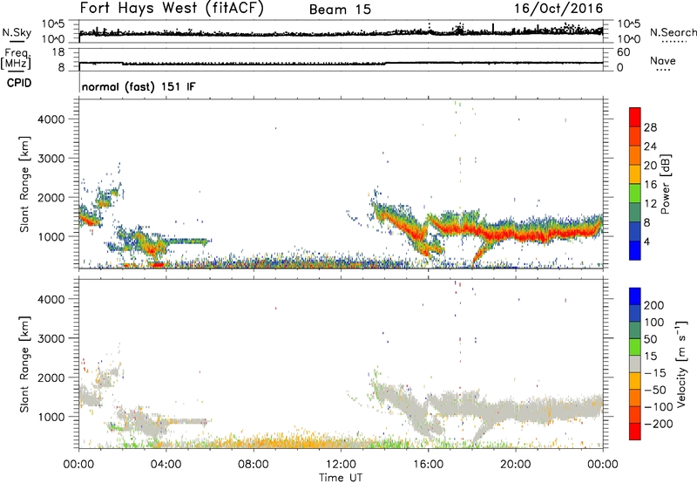This screenshot has height=483, width=697.
Task: Click the 'Freq. [MHz]' label
Action: tap(16, 59)
